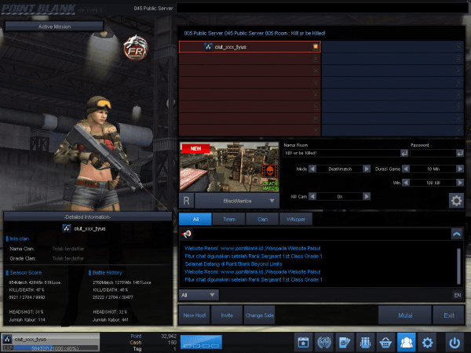
Task: Open the settings gear in bottom toolbar
Action: tap(428, 342)
